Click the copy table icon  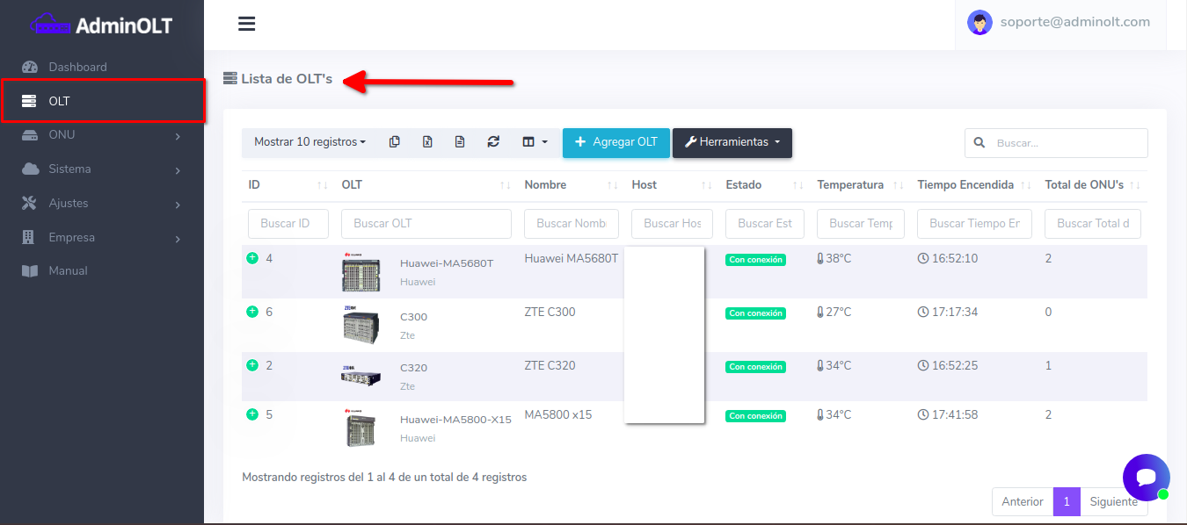coord(395,142)
